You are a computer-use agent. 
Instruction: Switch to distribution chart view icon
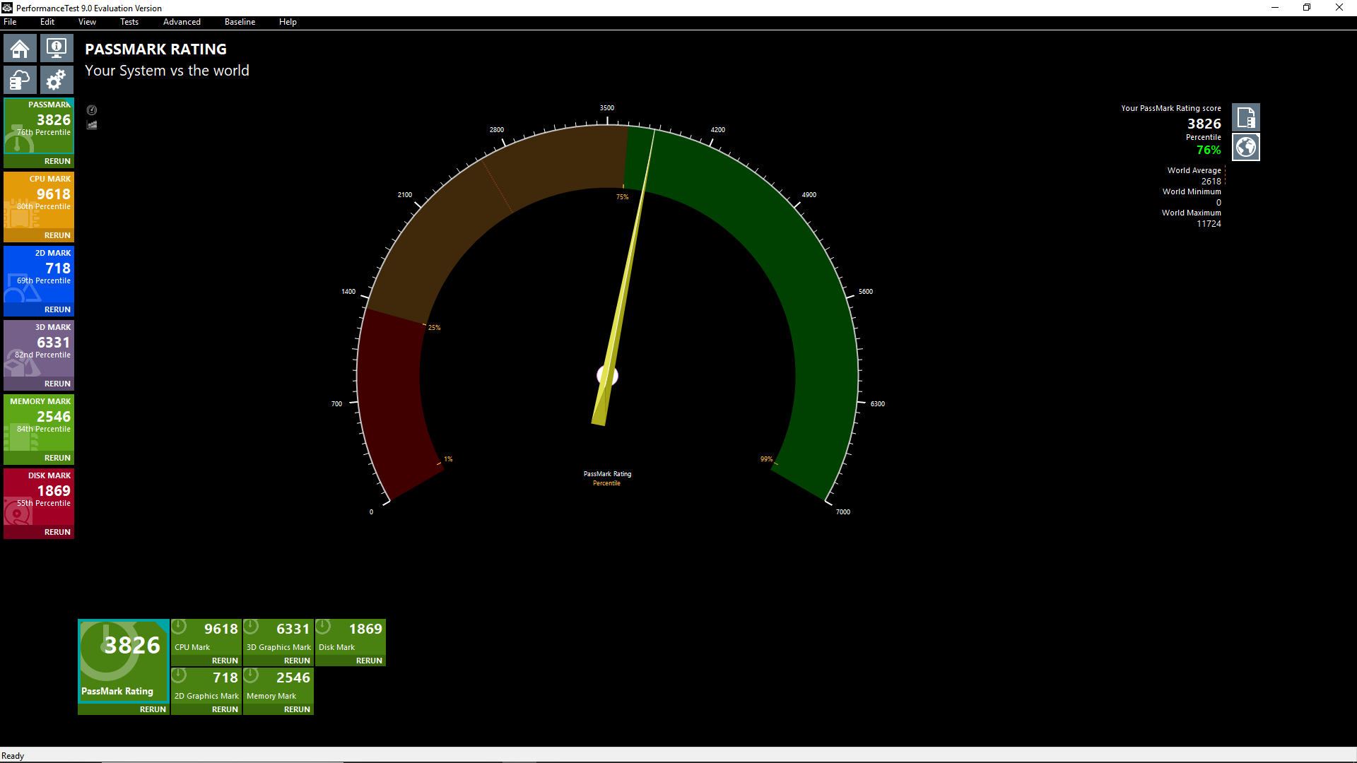[92, 125]
